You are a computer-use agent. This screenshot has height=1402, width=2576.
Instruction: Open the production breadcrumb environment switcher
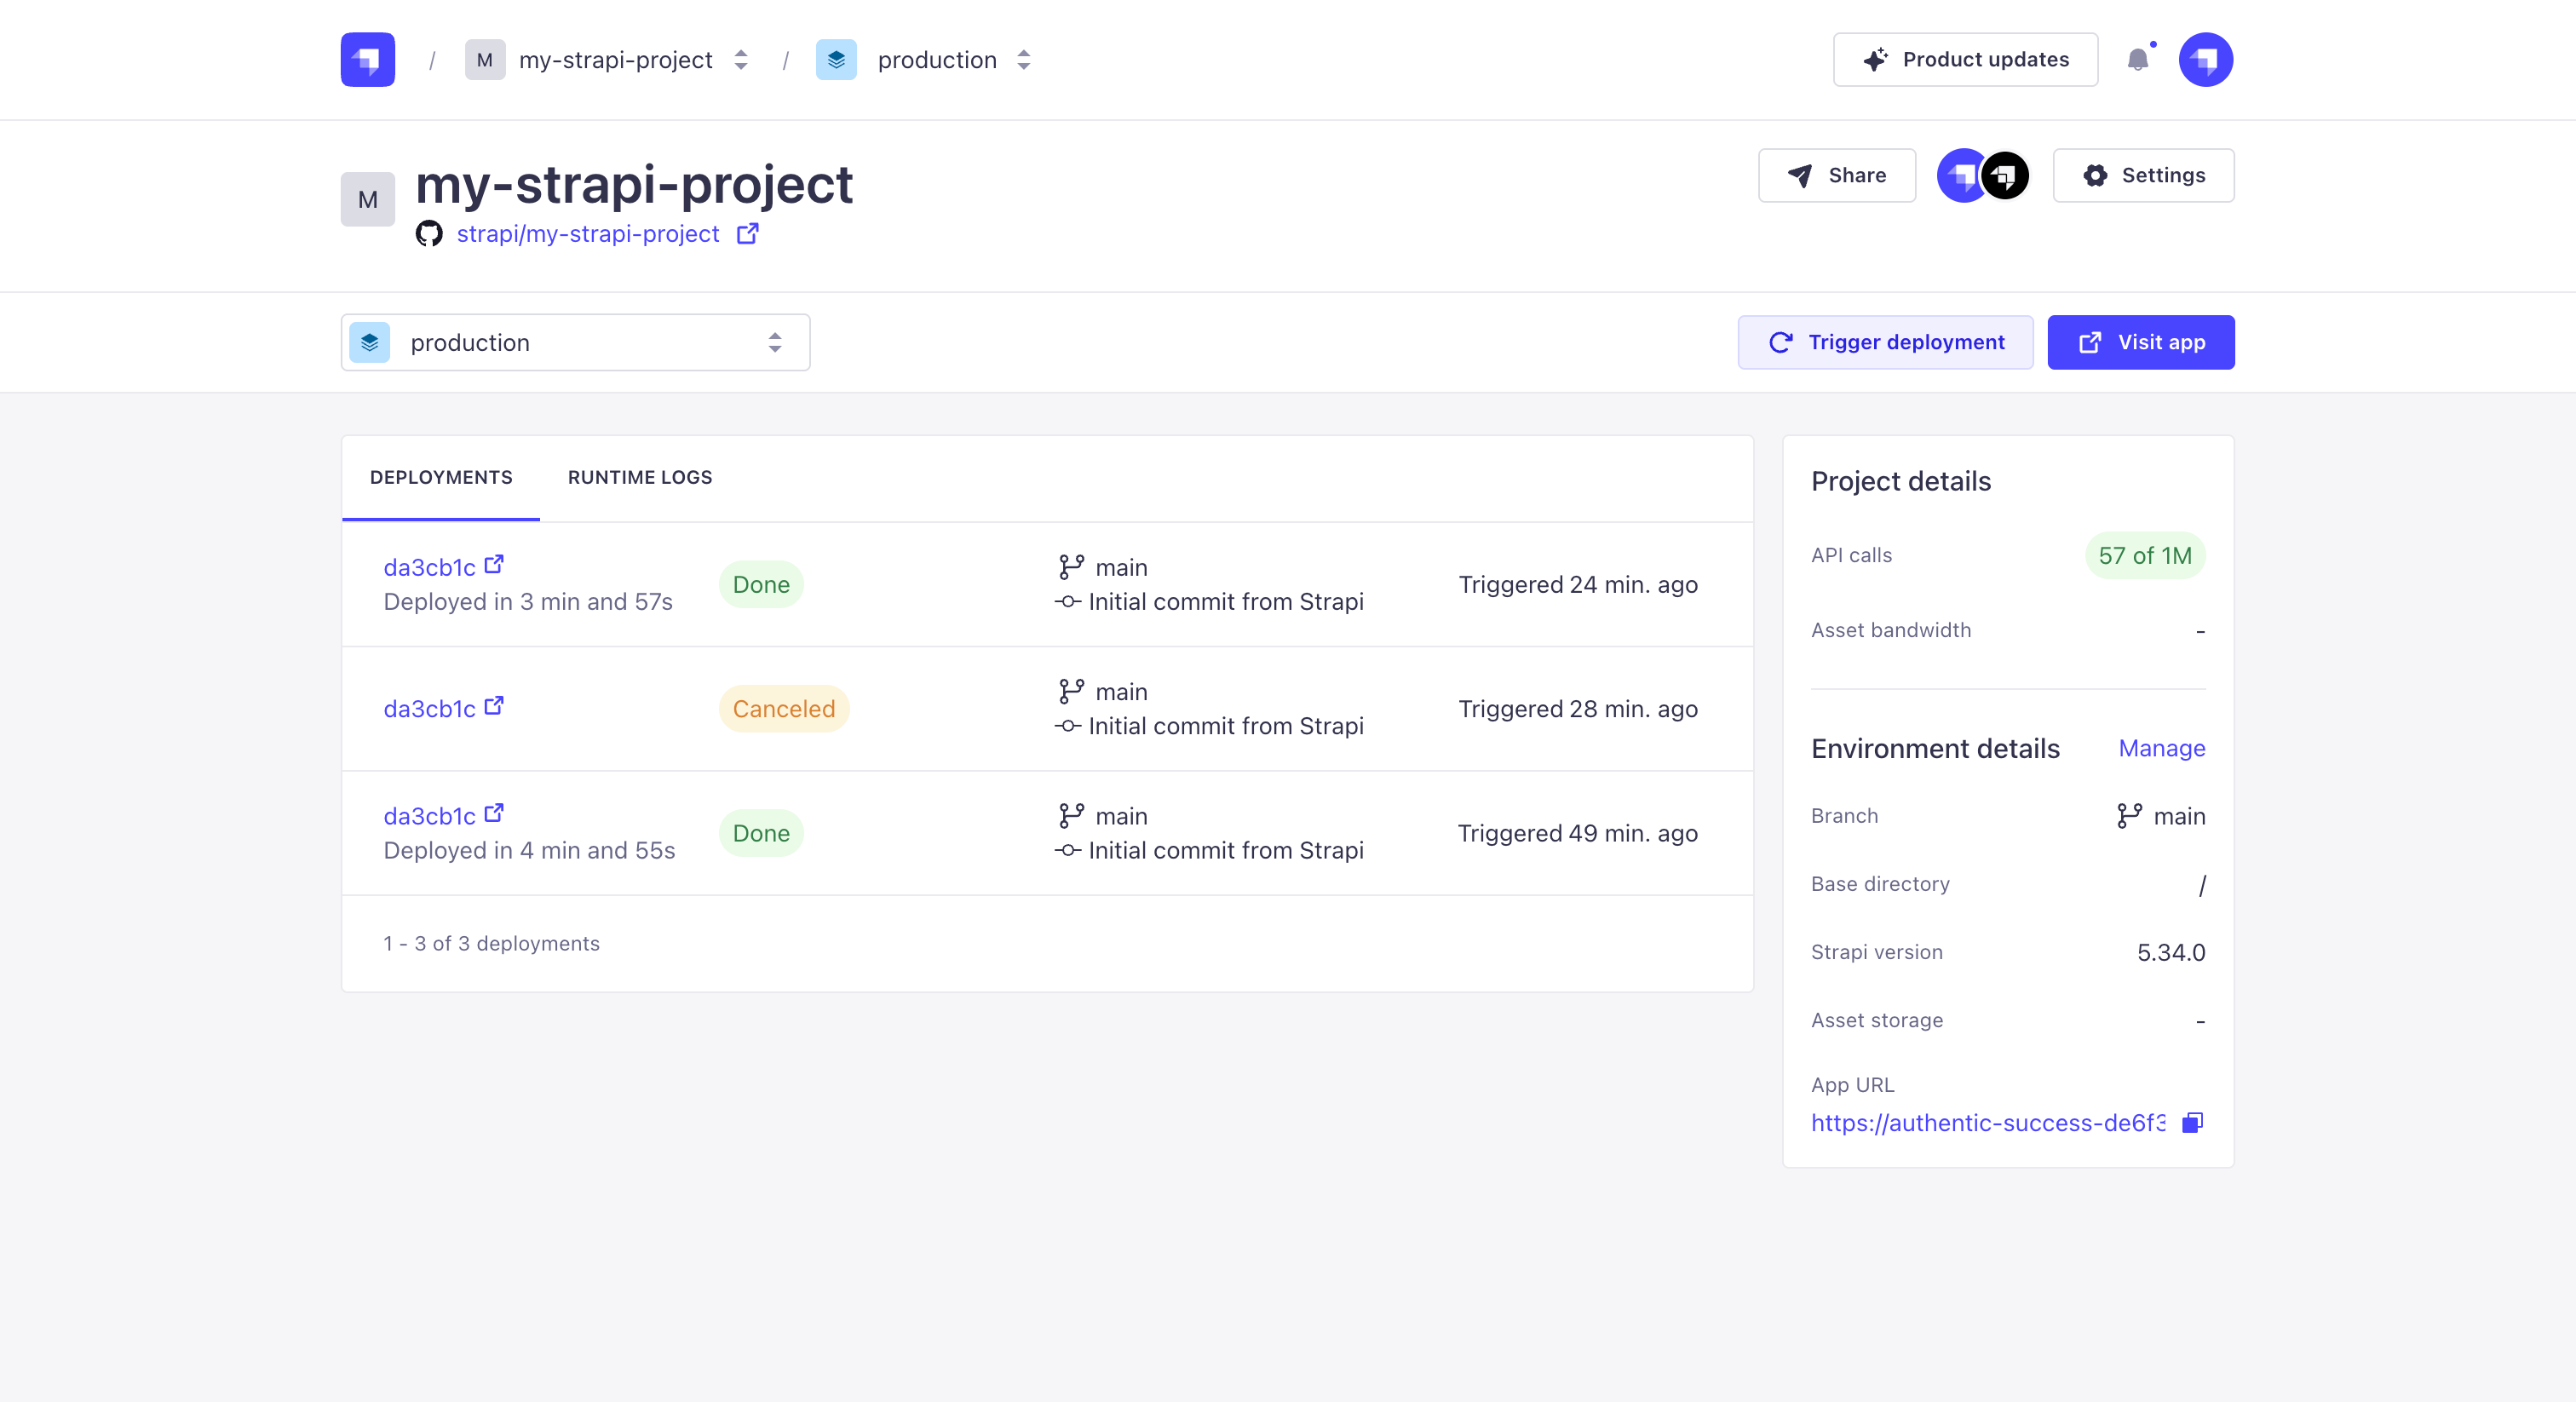coord(1023,60)
